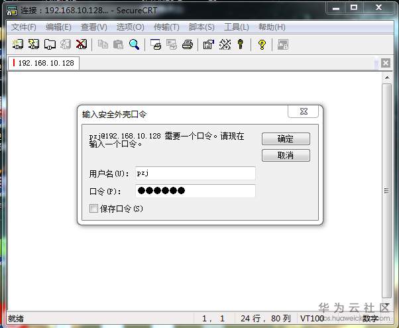Maximize the SecureCRT window

click(354, 8)
